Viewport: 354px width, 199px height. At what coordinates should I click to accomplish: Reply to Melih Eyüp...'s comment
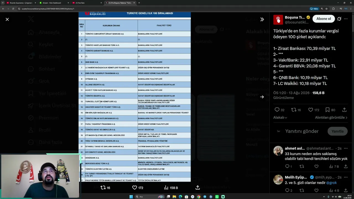(288, 190)
